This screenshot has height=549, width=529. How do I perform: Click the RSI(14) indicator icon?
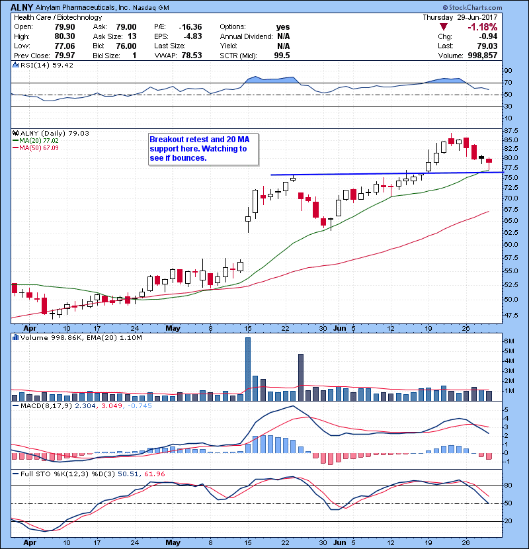[x=15, y=65]
